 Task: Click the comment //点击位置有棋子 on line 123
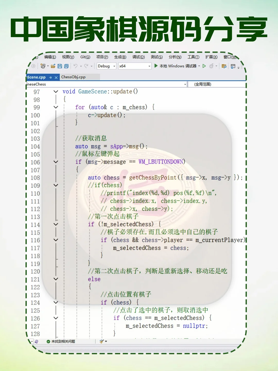click(x=126, y=294)
